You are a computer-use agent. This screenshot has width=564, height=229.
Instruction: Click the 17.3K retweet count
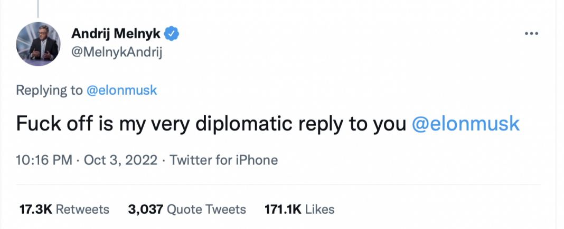[x=35, y=209]
